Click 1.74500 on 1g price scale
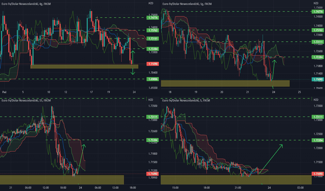Image resolution: width=325 pixels, height=191 pixels. coord(318,17)
